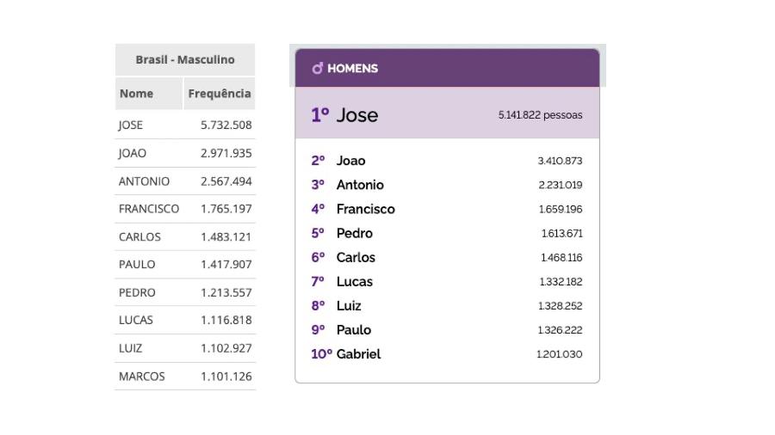Click the Nome column header
Screen dimensions: 775x435
(136, 94)
